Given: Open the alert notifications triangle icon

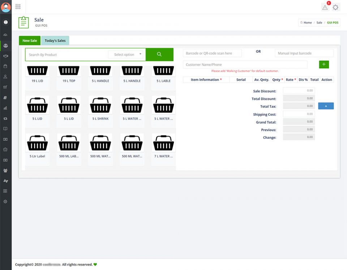Looking at the screenshot, I should pos(325,7).
